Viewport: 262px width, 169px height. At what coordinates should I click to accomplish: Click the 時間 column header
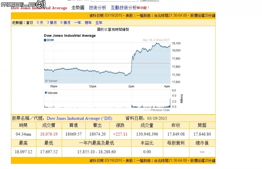pyautogui.click(x=23, y=125)
